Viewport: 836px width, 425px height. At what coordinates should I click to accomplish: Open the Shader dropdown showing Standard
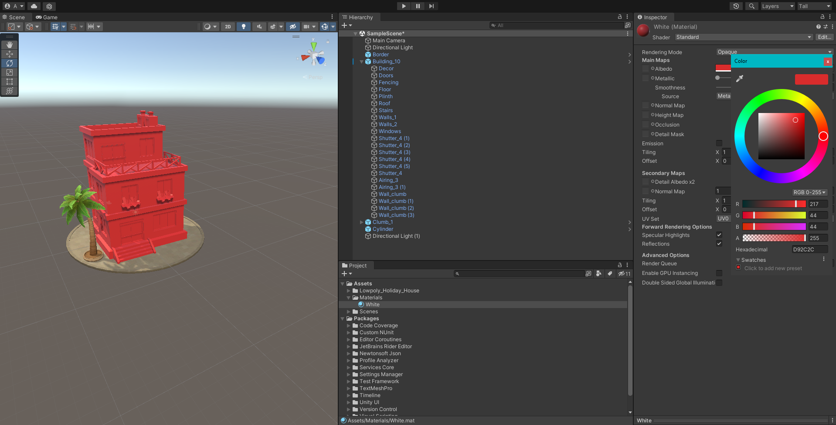(x=743, y=37)
